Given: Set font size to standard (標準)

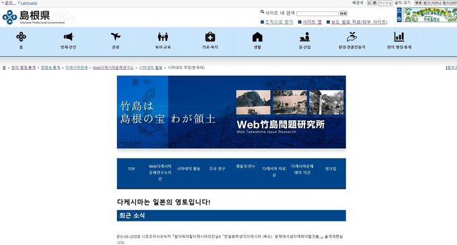Looking at the screenshot, I should click(x=418, y=3).
